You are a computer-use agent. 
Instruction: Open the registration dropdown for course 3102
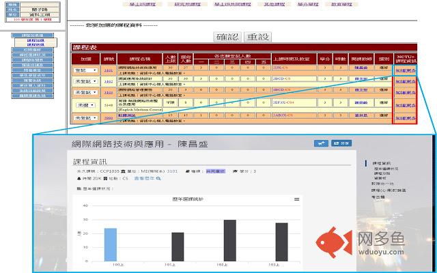(86, 81)
